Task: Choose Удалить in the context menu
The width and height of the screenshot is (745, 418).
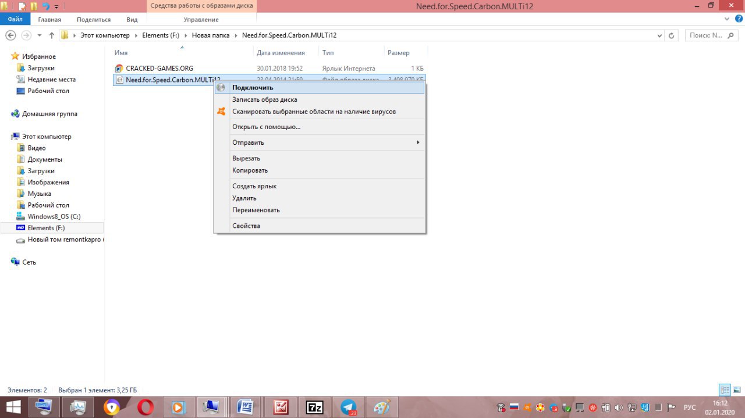Action: [320, 198]
